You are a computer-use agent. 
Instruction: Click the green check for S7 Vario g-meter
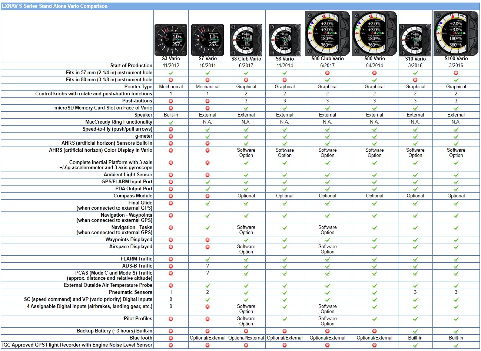coord(208,136)
